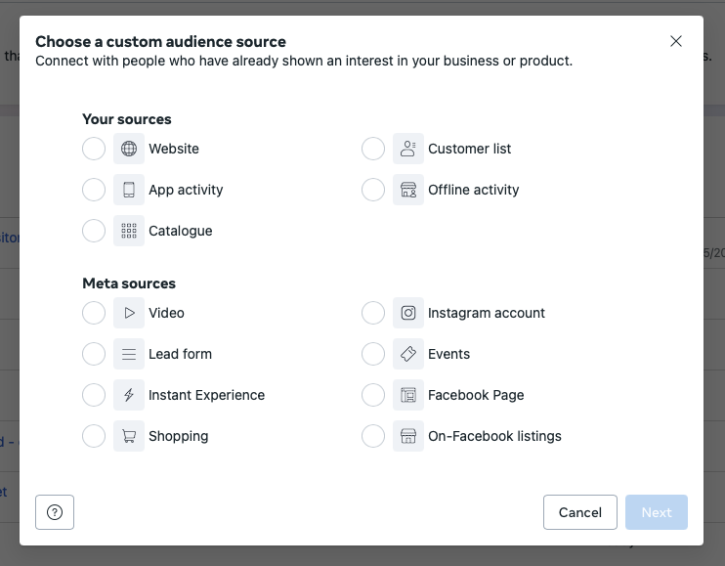Click the 'On-Facebook listings' label text
Screen dimensions: 725x566
tap(494, 436)
